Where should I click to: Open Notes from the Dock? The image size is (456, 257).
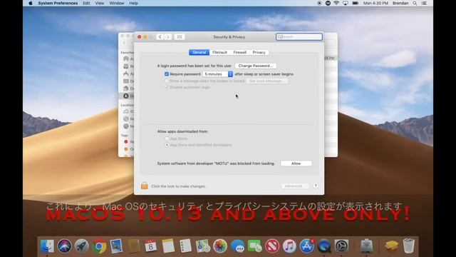point(168,246)
